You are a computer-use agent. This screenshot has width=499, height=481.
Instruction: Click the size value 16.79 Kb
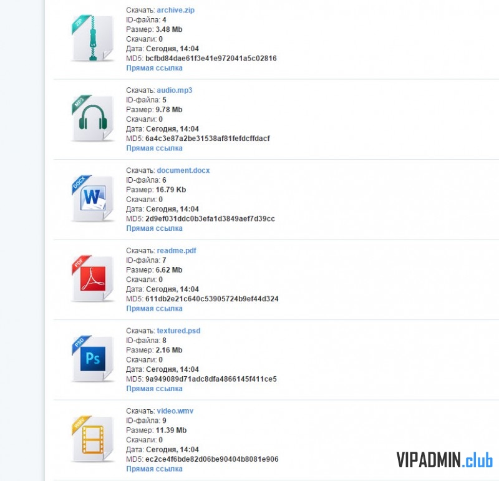coord(171,190)
